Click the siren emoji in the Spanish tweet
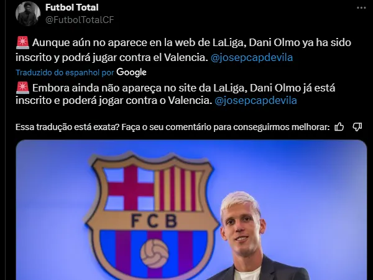The height and width of the screenshot is (280, 373). pyautogui.click(x=22, y=42)
